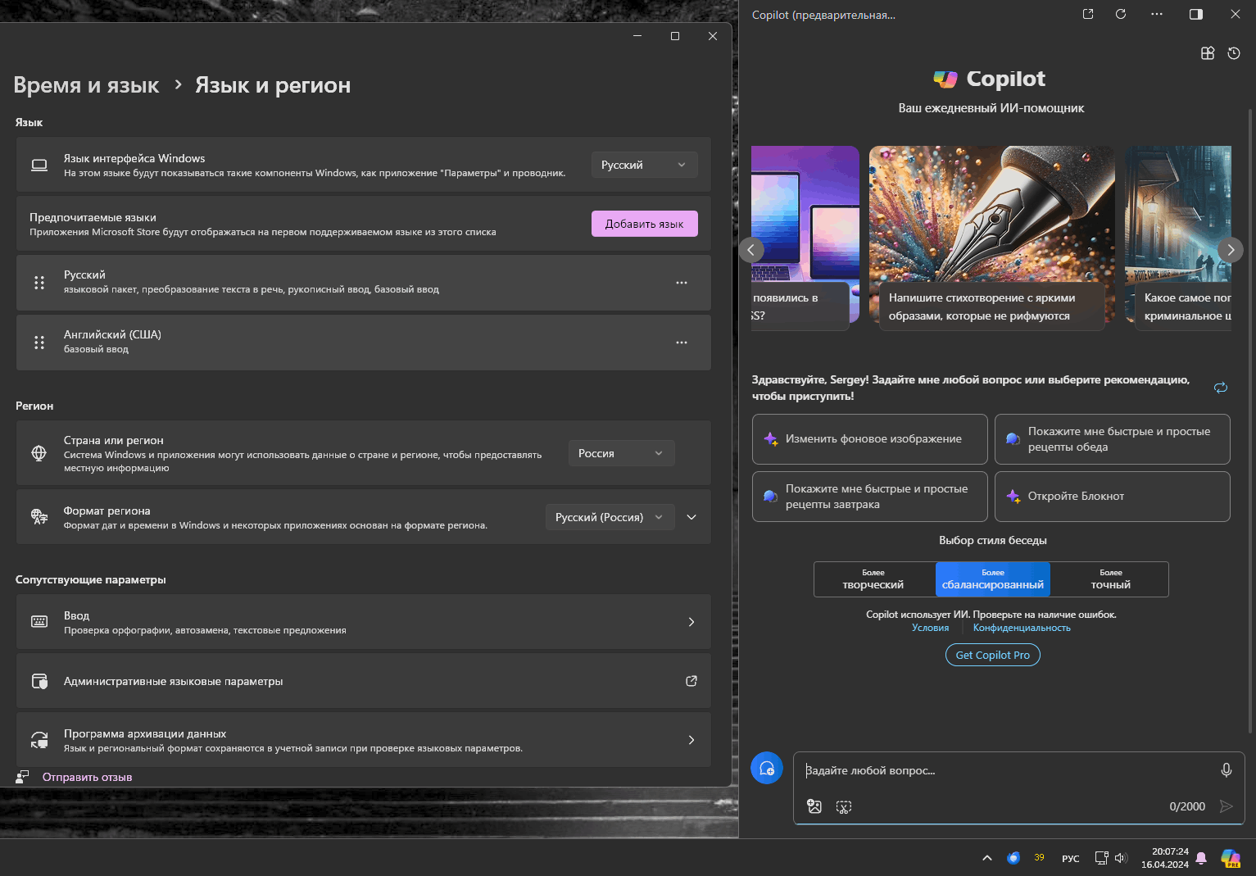This screenshot has height=876, width=1256.
Task: Grab the Английский (США) drag handle
Action: [39, 343]
